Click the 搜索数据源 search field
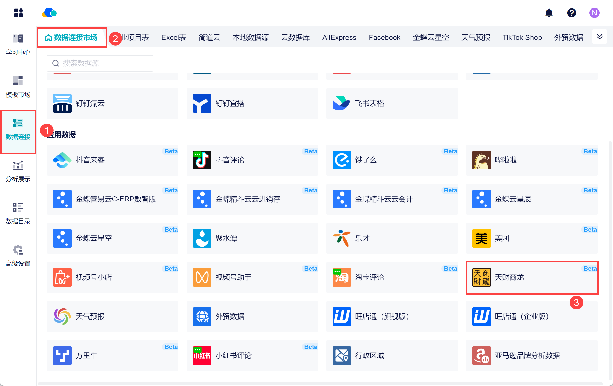The width and height of the screenshot is (613, 386). tap(100, 63)
